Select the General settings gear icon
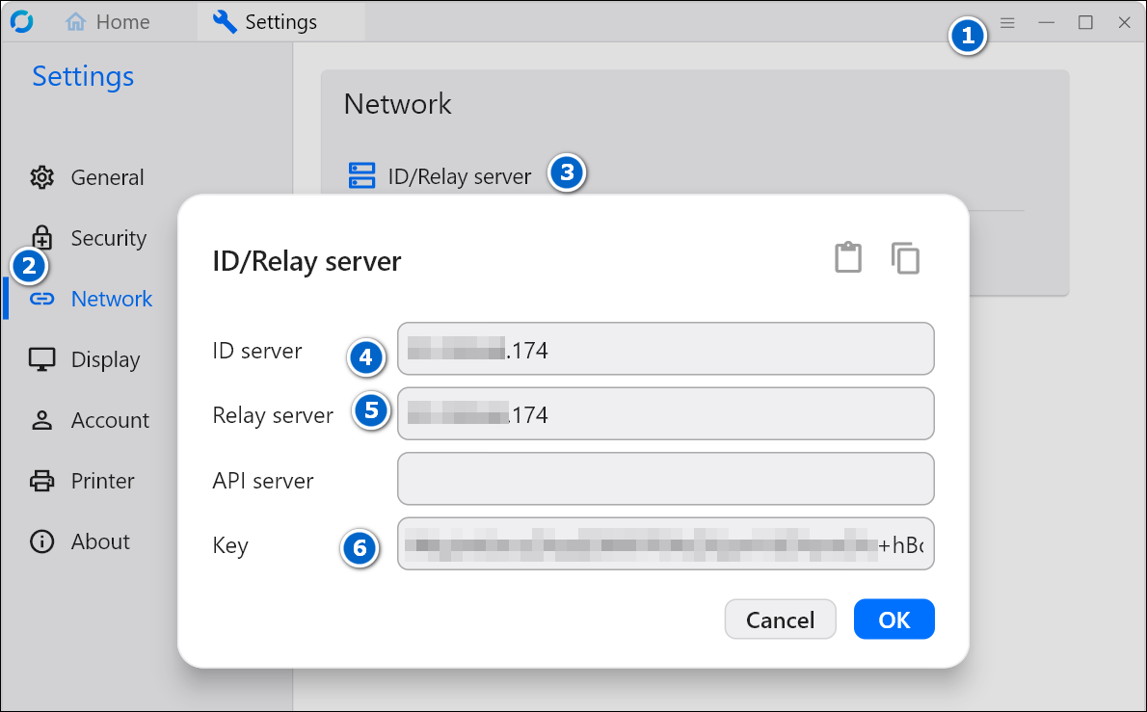This screenshot has height=712, width=1147. [x=41, y=177]
